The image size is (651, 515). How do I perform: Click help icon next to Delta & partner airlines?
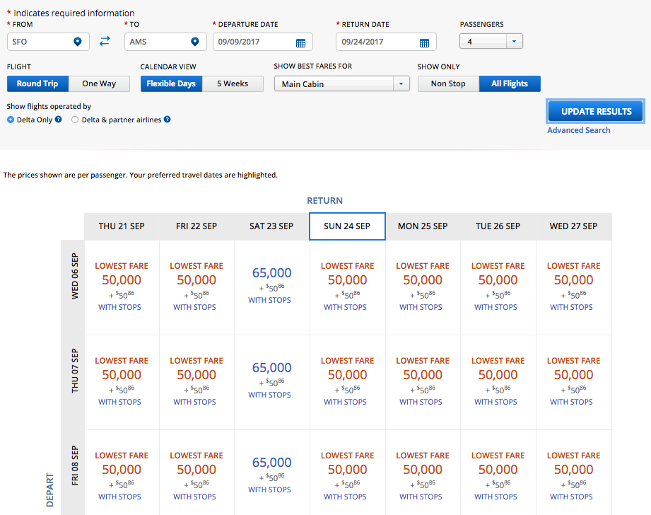point(168,120)
